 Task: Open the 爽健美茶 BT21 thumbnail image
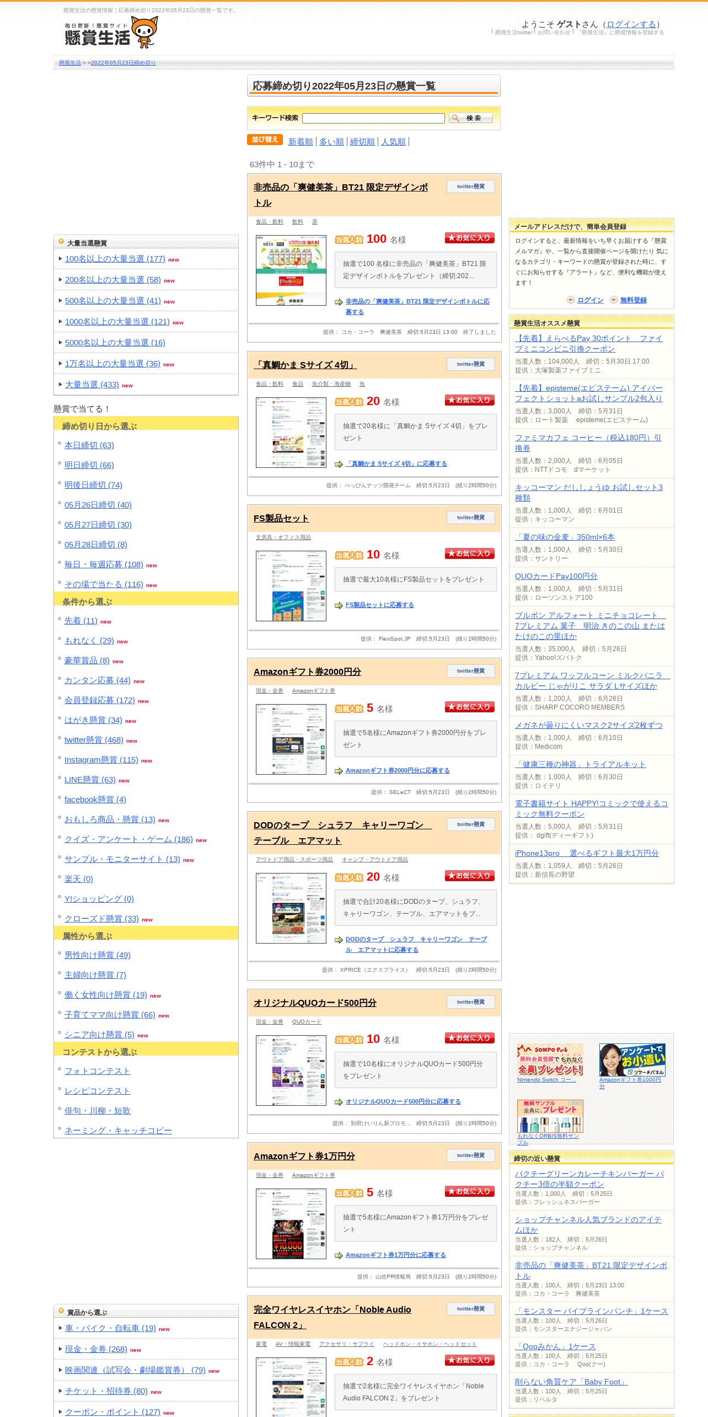pyautogui.click(x=291, y=270)
